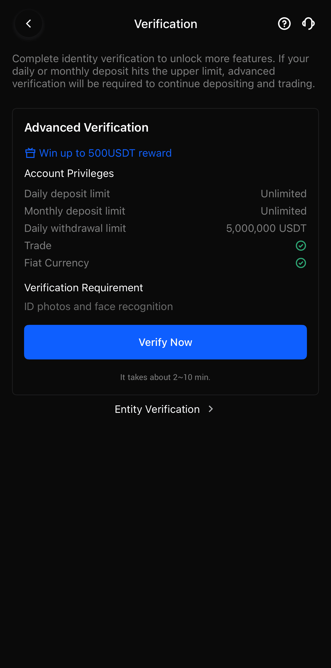Click the Fiat Currency green checkmark
Screen dimensions: 331x668
301,263
